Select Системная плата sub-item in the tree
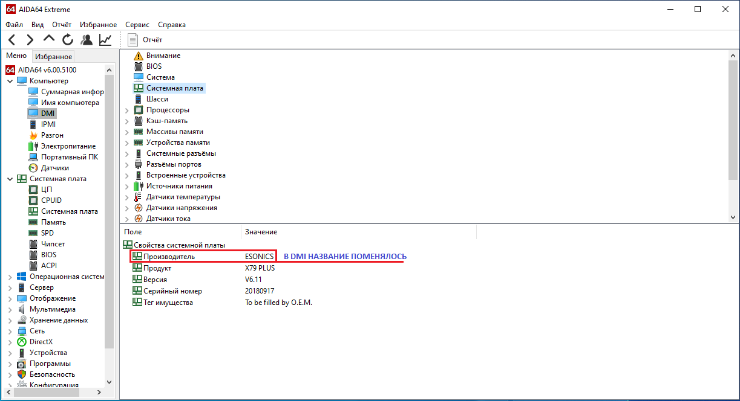The width and height of the screenshot is (740, 401). [x=63, y=211]
